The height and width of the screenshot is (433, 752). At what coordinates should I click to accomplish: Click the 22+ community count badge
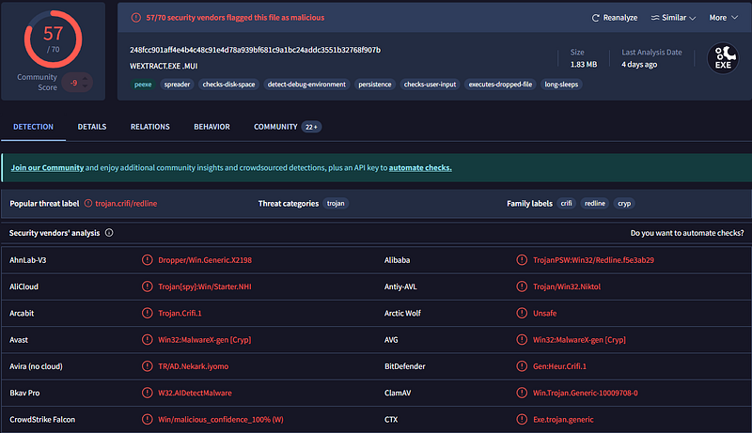[311, 127]
